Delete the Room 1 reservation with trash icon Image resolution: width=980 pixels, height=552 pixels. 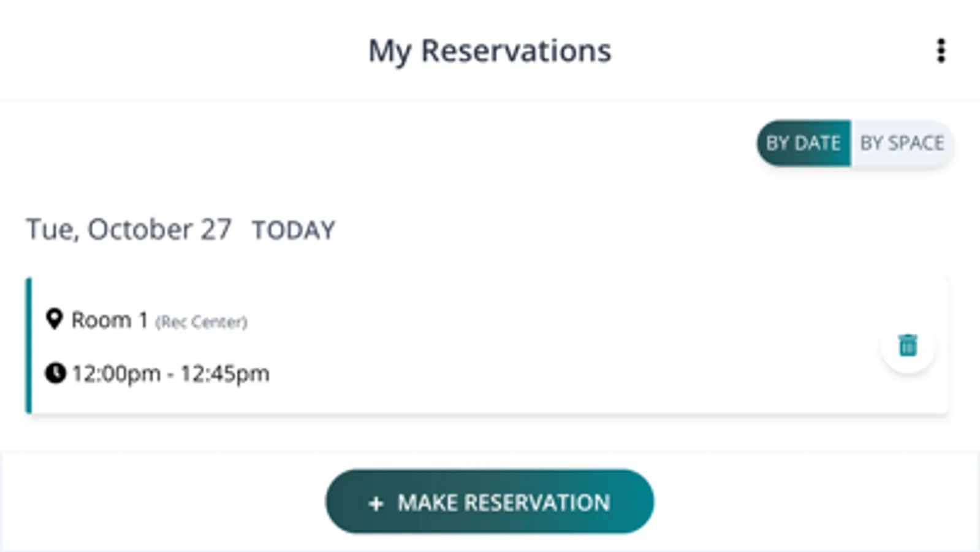click(x=908, y=345)
